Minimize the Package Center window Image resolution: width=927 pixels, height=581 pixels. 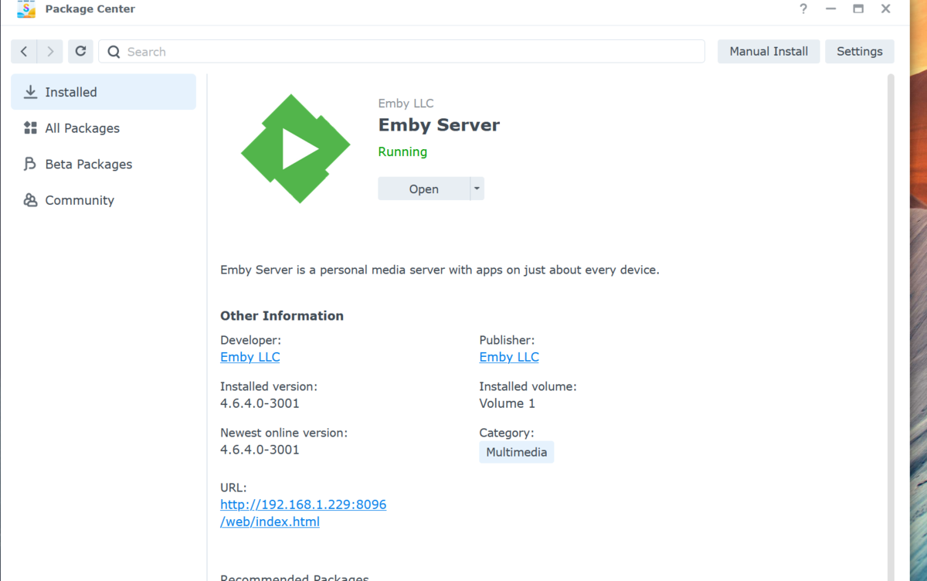831,9
